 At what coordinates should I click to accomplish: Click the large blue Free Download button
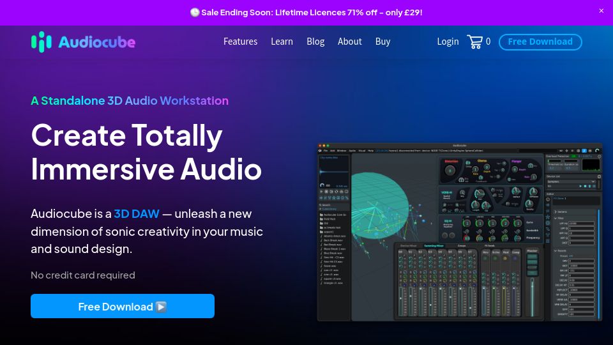pos(123,306)
